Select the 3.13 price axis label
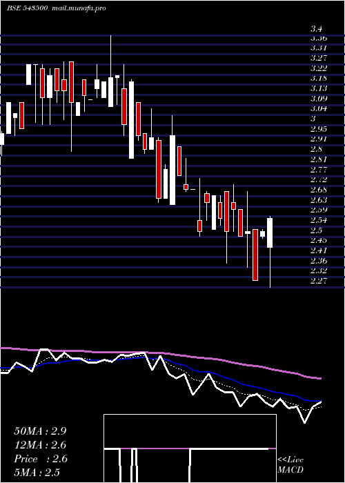345x483 pixels. [319, 88]
